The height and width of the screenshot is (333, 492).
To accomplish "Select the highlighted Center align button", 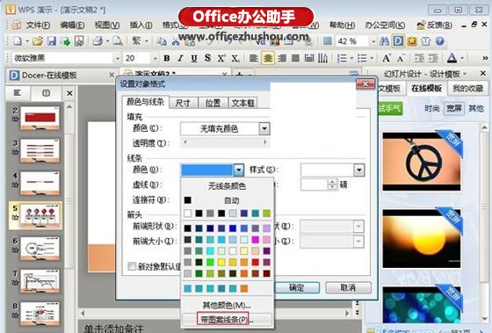I will pyautogui.click(x=268, y=58).
